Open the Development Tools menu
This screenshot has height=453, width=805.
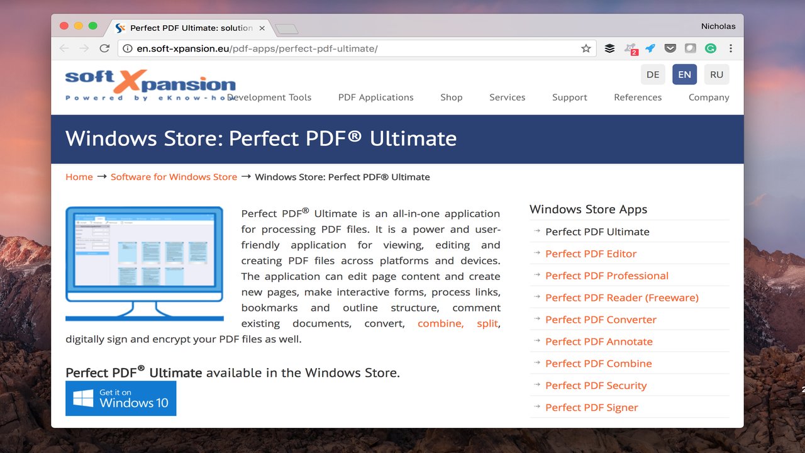(x=269, y=98)
